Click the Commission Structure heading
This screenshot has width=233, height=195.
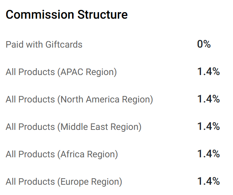pyautogui.click(x=67, y=15)
